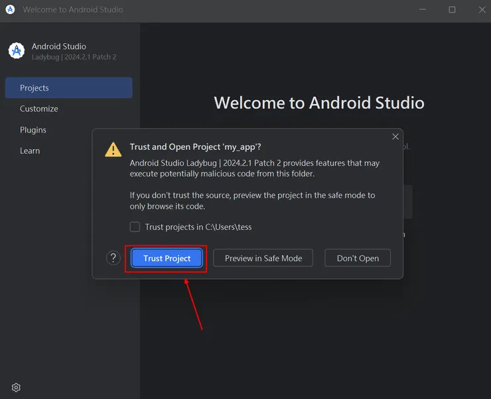
Task: Go to the Learn section
Action: 30,150
